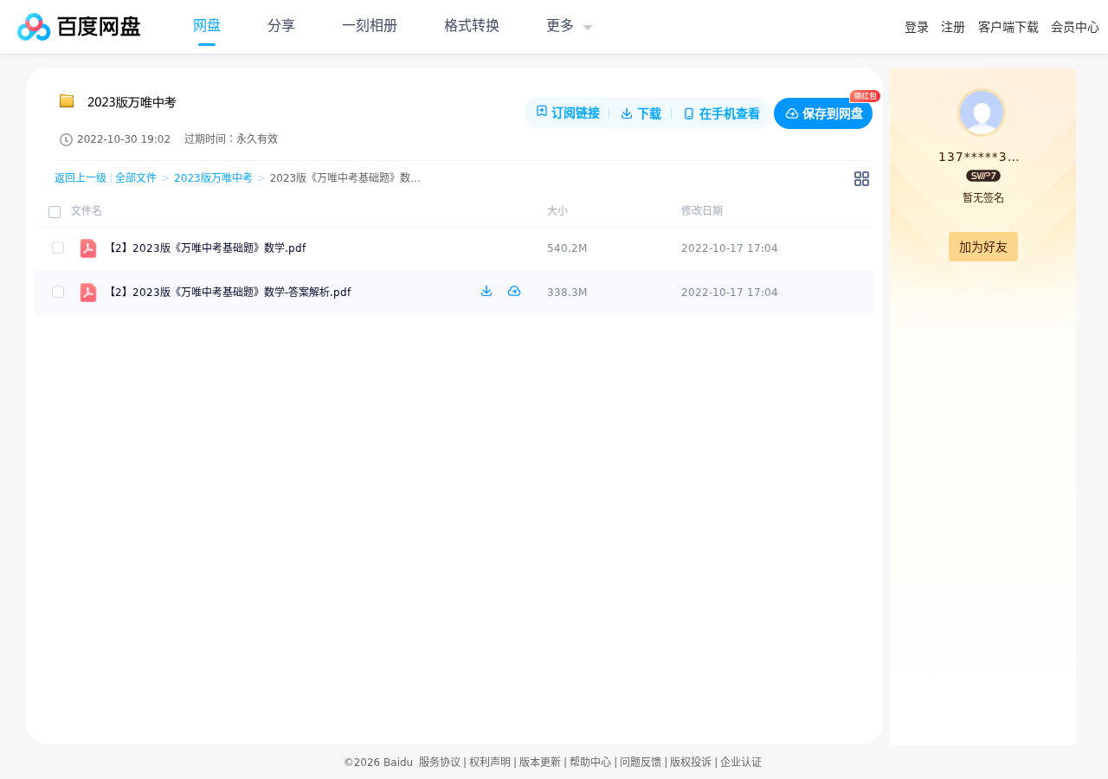Click the SVIP7 badge
Viewport: 1108px width, 779px height.
(983, 176)
